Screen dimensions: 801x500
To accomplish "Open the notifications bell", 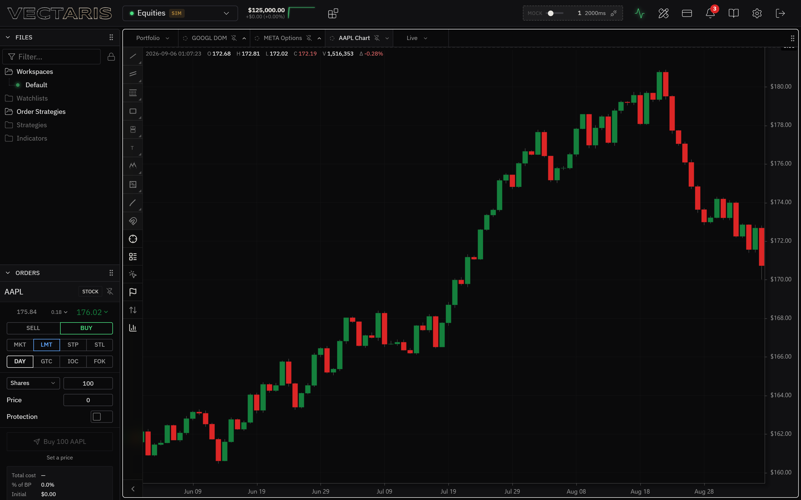I will point(710,13).
